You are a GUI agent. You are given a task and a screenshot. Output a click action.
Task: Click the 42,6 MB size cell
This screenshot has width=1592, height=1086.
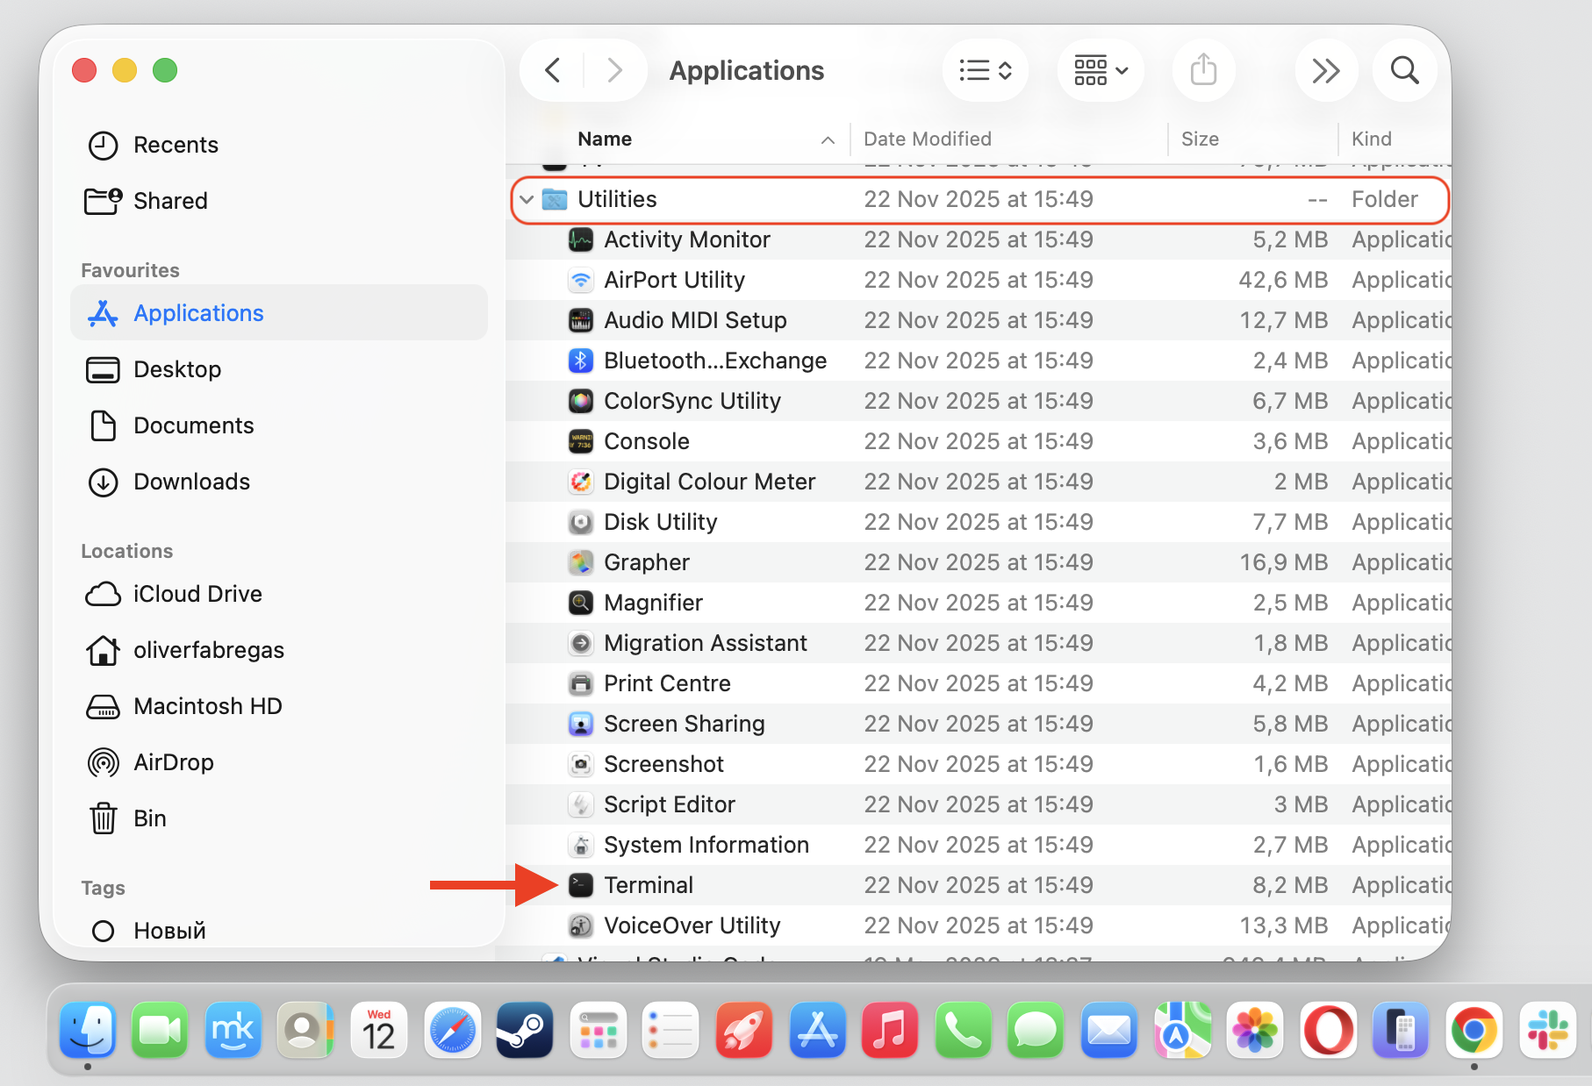[x=1283, y=280]
